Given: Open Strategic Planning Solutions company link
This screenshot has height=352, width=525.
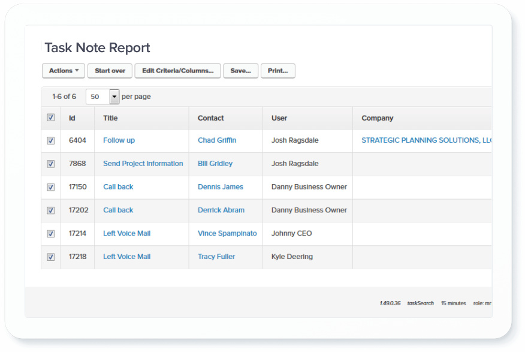Looking at the screenshot, I should pyautogui.click(x=426, y=140).
